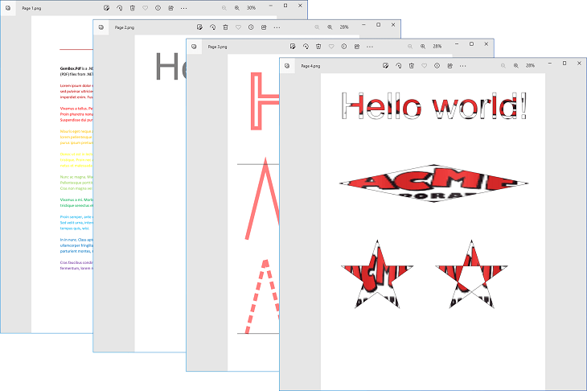Open See more menu in Page 3.png window
Viewport: 587px width, 391px height.
coord(370,46)
